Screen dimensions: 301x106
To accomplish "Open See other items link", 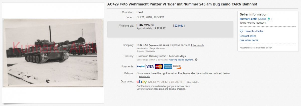I will [x=249, y=40].
